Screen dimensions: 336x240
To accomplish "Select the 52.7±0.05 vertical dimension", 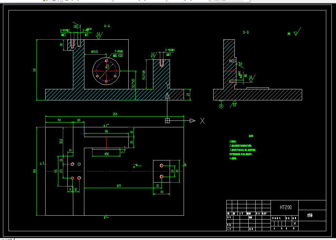I will pos(133,83).
